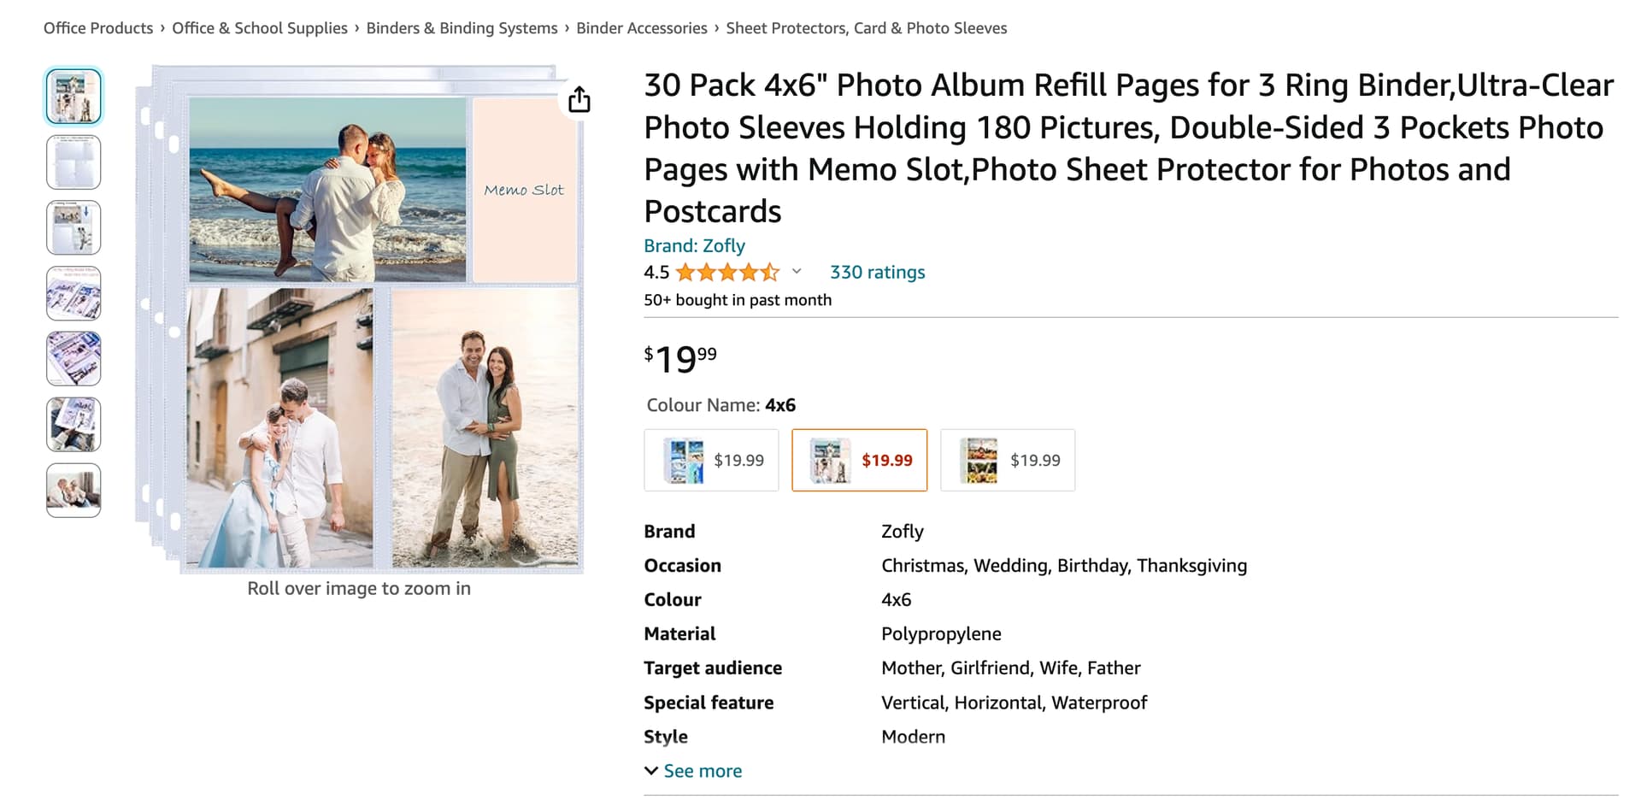Pick the third colour variant swatch
This screenshot has height=806, width=1641.
tap(1008, 461)
